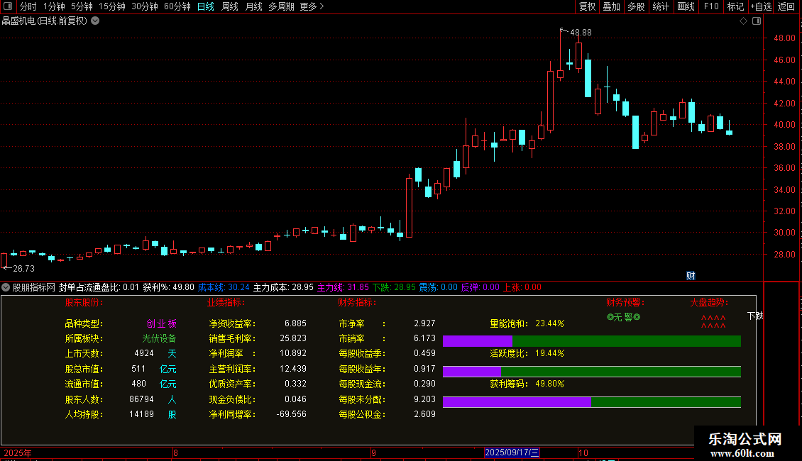
Task: Select the 1分钟 period
Action: [x=54, y=6]
